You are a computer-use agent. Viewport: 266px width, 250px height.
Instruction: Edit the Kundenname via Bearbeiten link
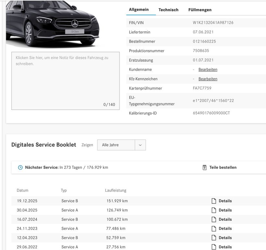click(x=208, y=69)
